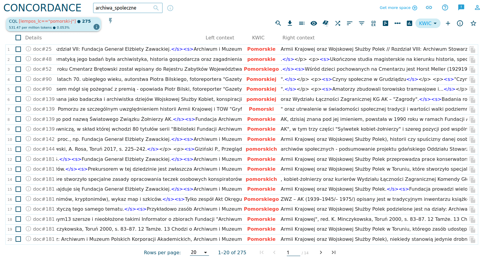Image resolution: width=483 pixels, height=262 pixels.
Task: Mark the checkbox for line 18
Action: click(18, 219)
